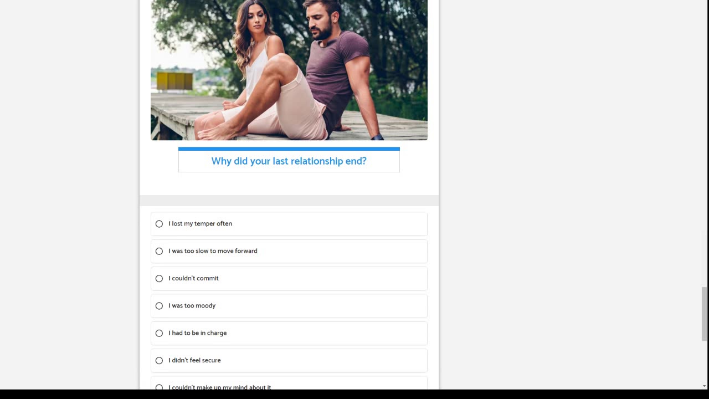Mark the 'I was too moody' radio button
The height and width of the screenshot is (399, 709).
point(159,306)
